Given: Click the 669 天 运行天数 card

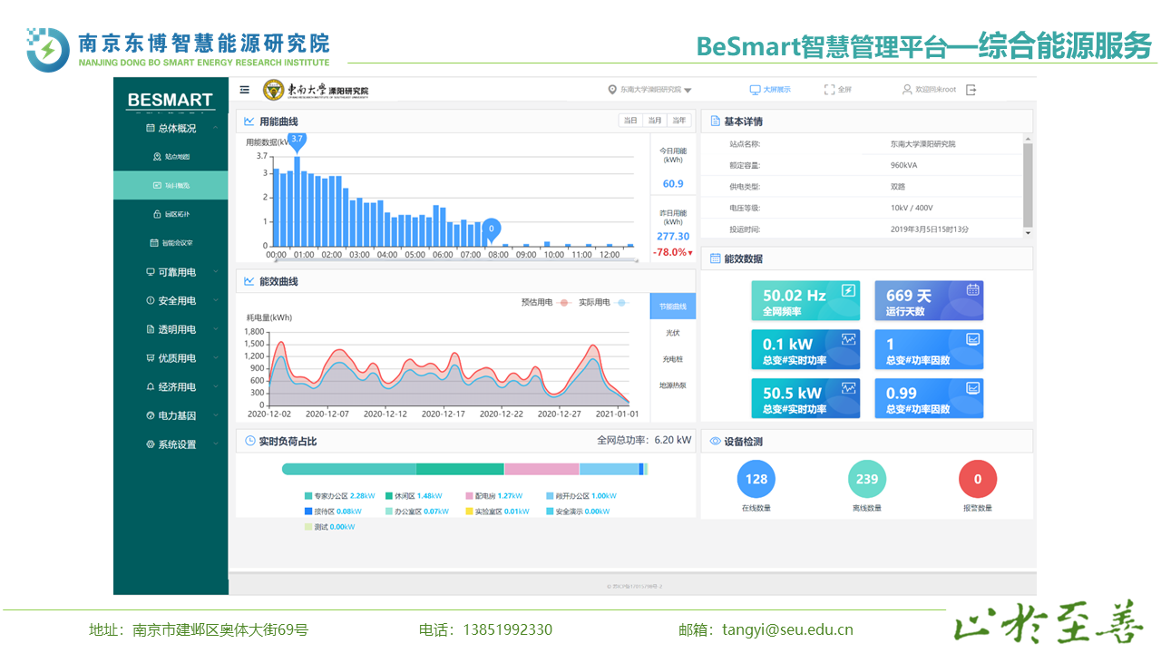Looking at the screenshot, I should [929, 301].
